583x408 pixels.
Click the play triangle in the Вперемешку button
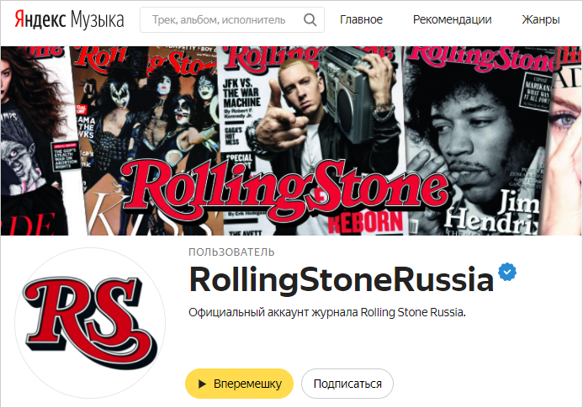click(202, 384)
